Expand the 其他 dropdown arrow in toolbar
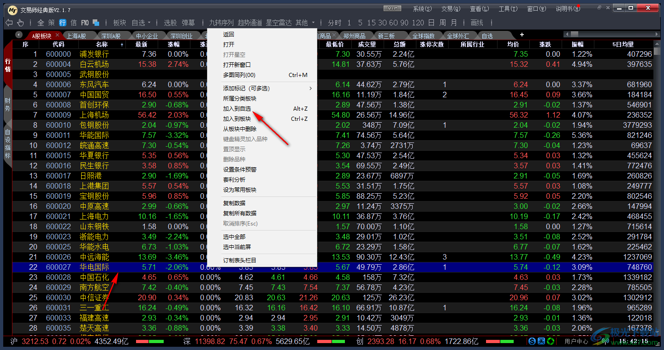The height and width of the screenshot is (350, 664). [313, 23]
